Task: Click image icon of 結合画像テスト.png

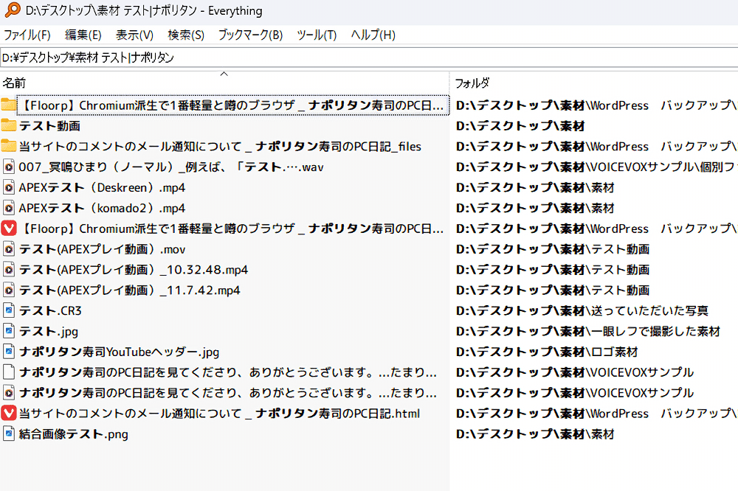Action: click(x=8, y=433)
